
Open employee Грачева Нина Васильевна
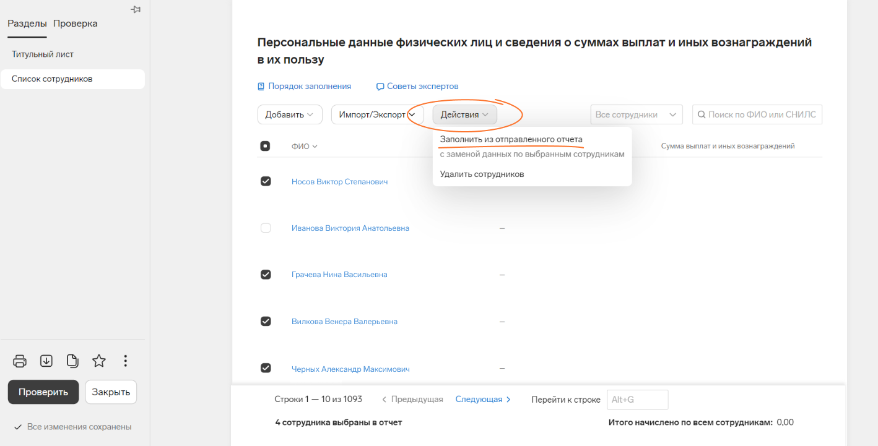click(x=339, y=275)
